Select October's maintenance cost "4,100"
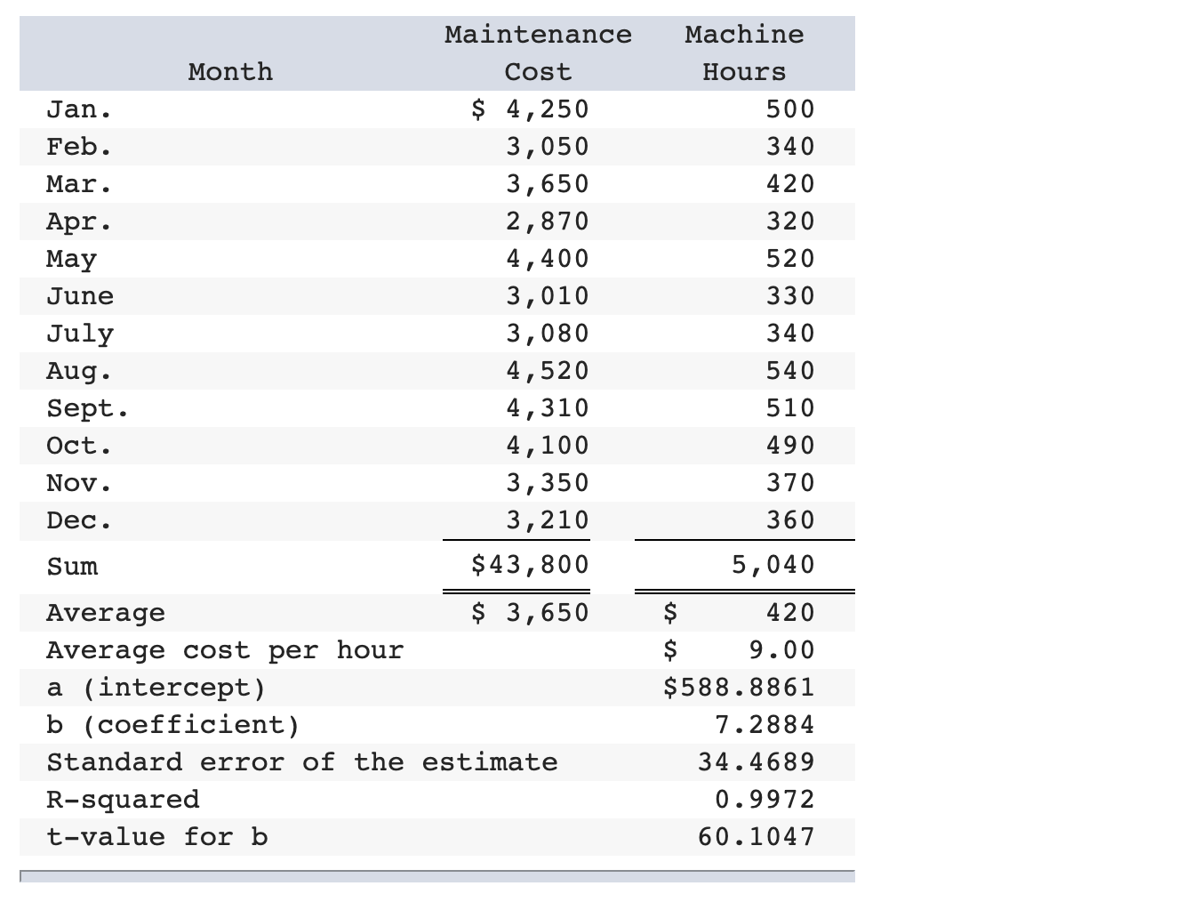This screenshot has width=1177, height=902. [548, 446]
